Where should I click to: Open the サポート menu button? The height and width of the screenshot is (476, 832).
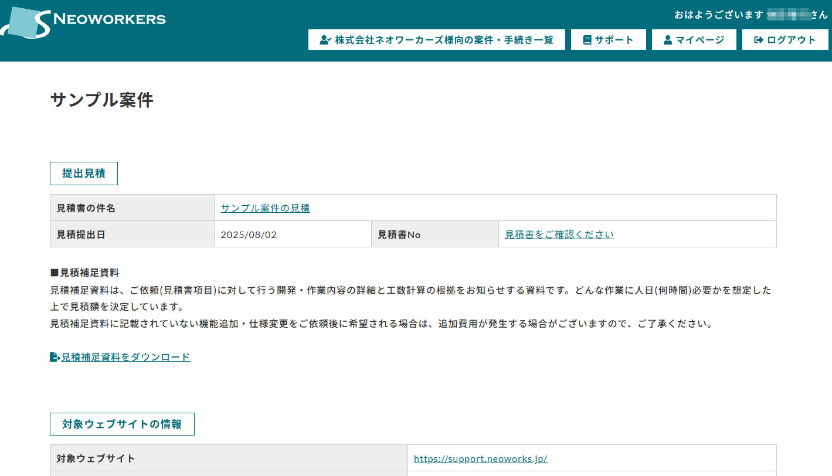coord(609,40)
